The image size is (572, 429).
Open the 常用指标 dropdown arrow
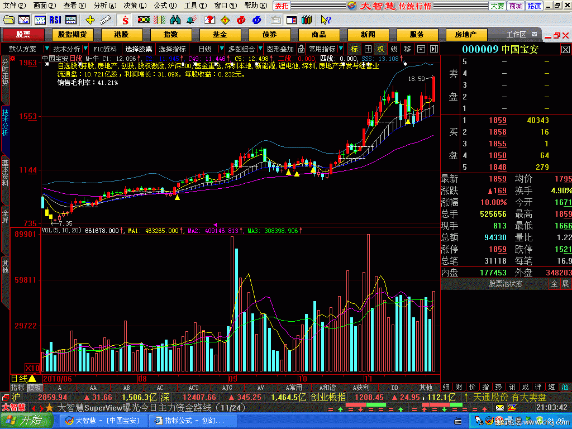click(341, 49)
